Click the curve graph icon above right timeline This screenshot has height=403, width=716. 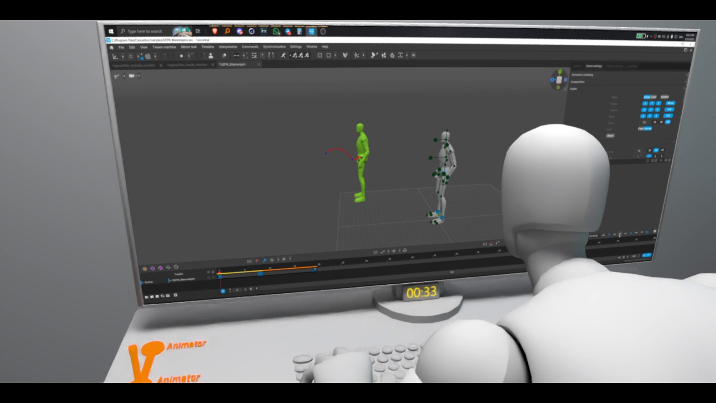coord(383,252)
